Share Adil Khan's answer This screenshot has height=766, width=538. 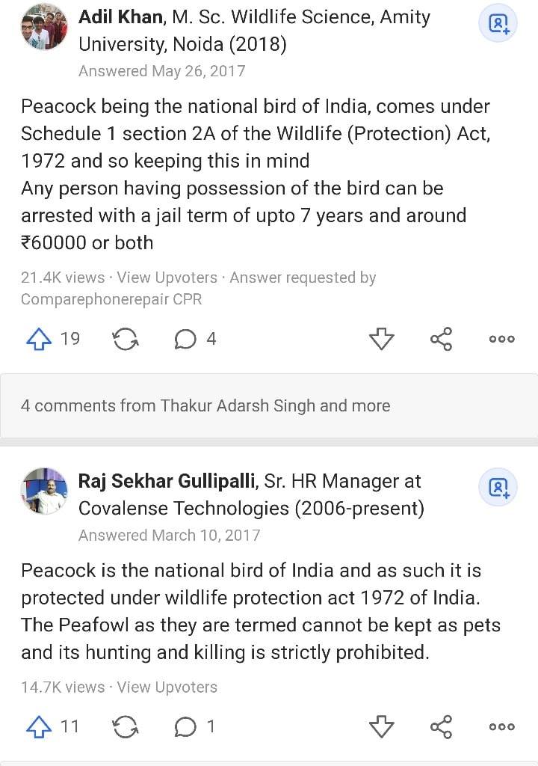tap(442, 339)
